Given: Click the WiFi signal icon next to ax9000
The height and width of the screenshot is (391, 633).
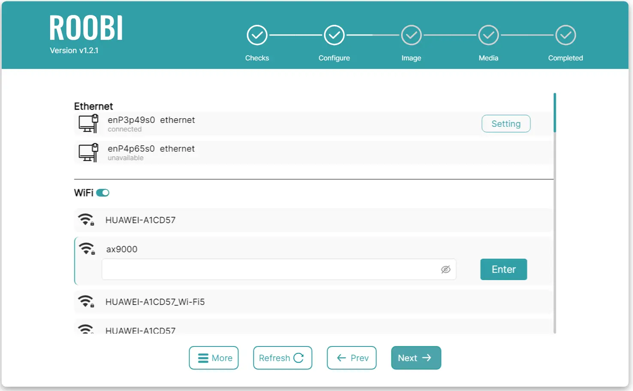Looking at the screenshot, I should coord(87,249).
